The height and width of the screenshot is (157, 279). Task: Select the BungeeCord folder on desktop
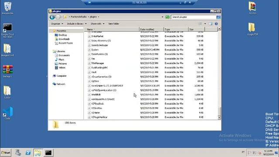coord(7,50)
